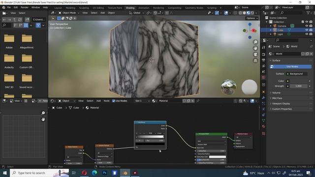315x177 pixels.
Task: Click the Surface Background shader field
Action: tap(296, 74)
